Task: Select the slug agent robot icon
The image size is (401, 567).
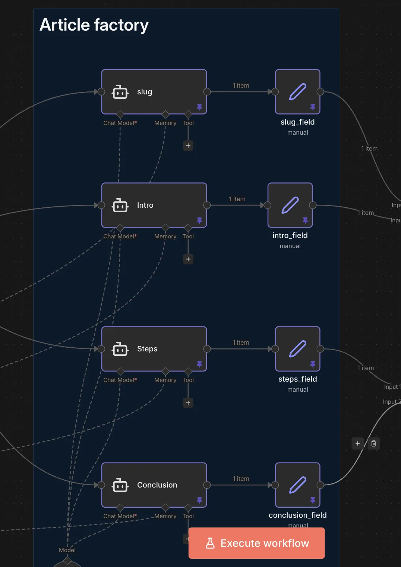Action: 120,92
